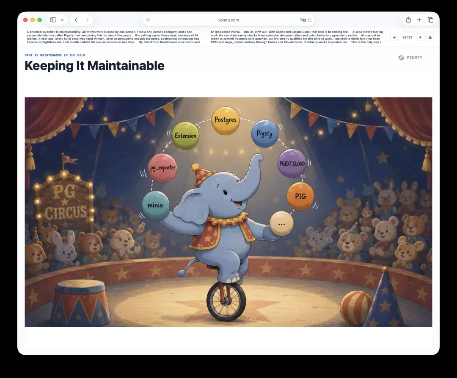Image resolution: width=457 pixels, height=378 pixels.
Task: Close the Safari window
Action: pyautogui.click(x=25, y=20)
